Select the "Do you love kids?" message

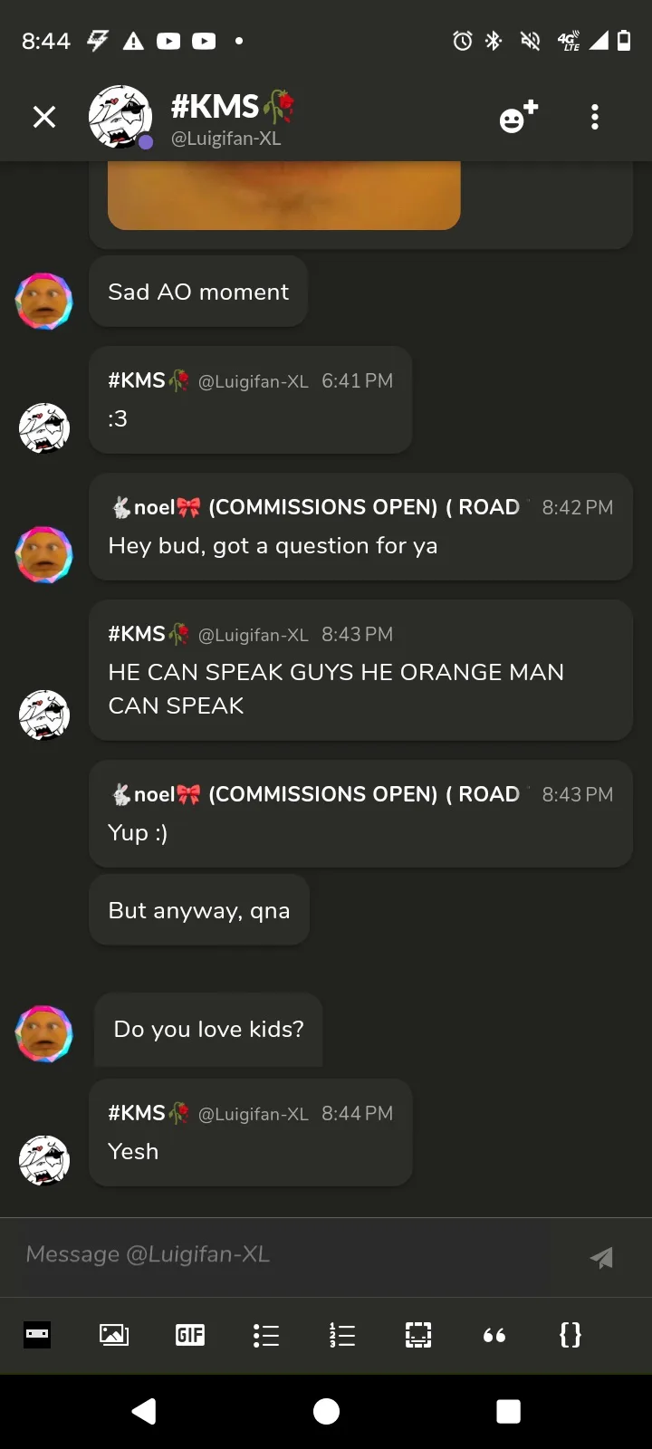(208, 1029)
